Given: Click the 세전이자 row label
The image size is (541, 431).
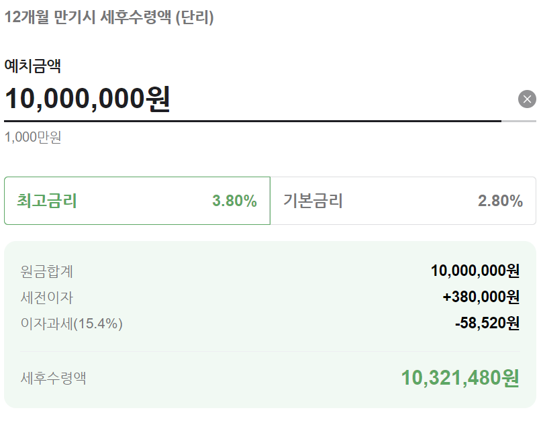Looking at the screenshot, I should 46,297.
